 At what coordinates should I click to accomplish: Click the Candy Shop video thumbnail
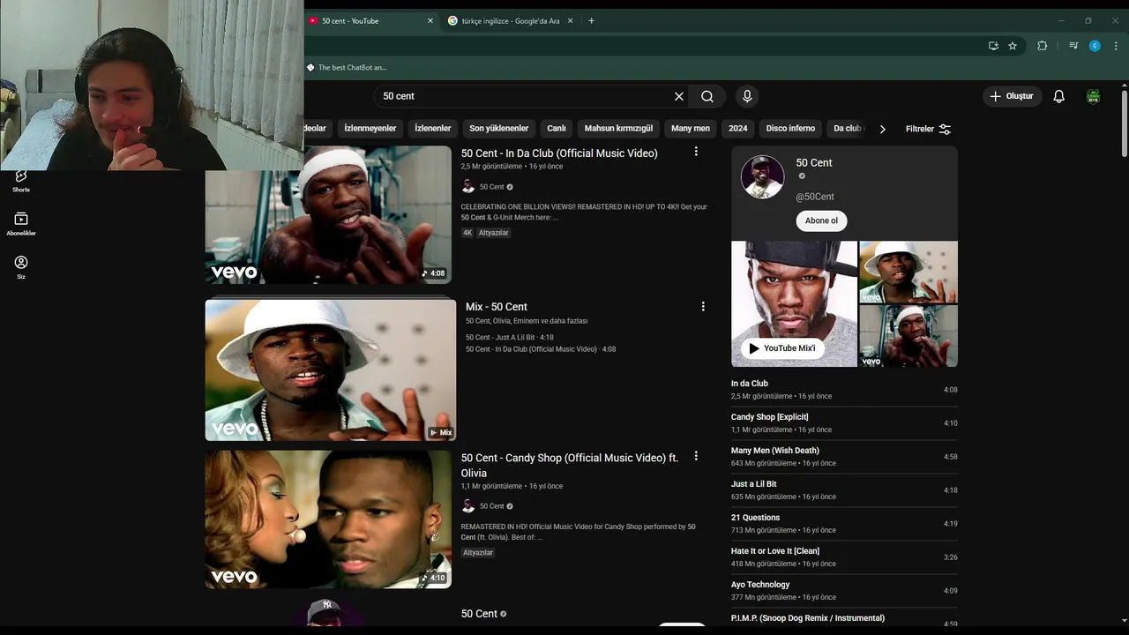pyautogui.click(x=328, y=519)
